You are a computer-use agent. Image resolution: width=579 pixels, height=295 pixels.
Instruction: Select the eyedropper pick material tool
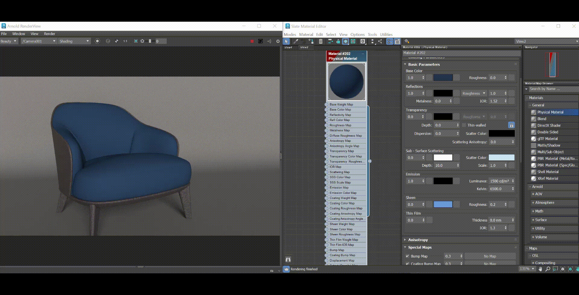coord(296,41)
